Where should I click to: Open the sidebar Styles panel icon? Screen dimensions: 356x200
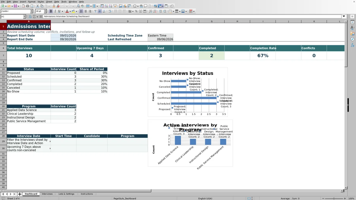(x=352, y=28)
